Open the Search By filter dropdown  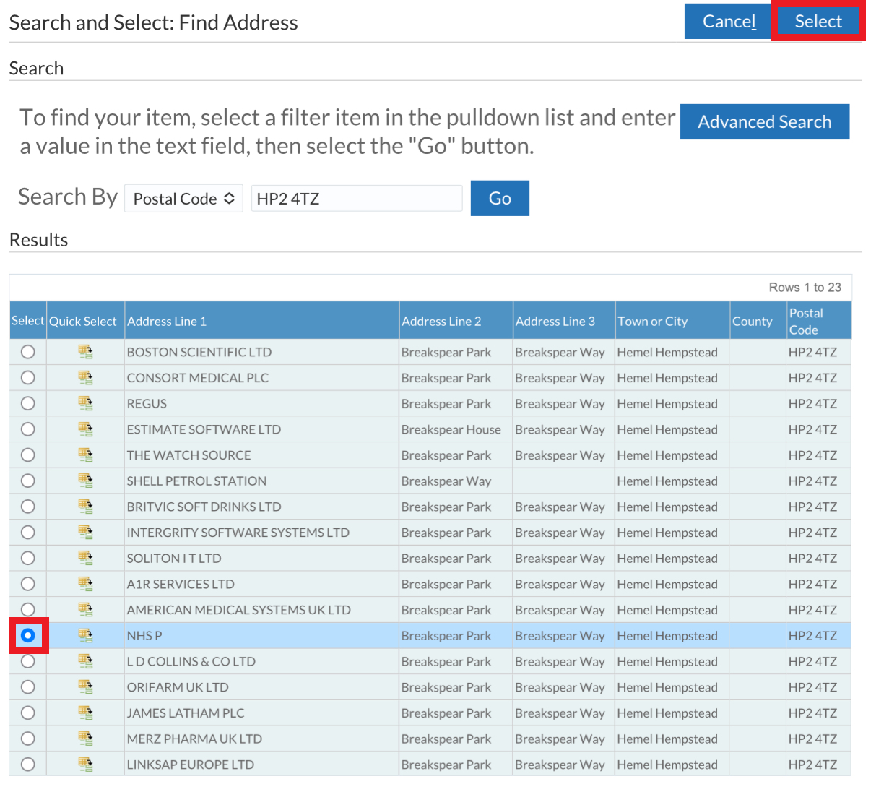183,198
